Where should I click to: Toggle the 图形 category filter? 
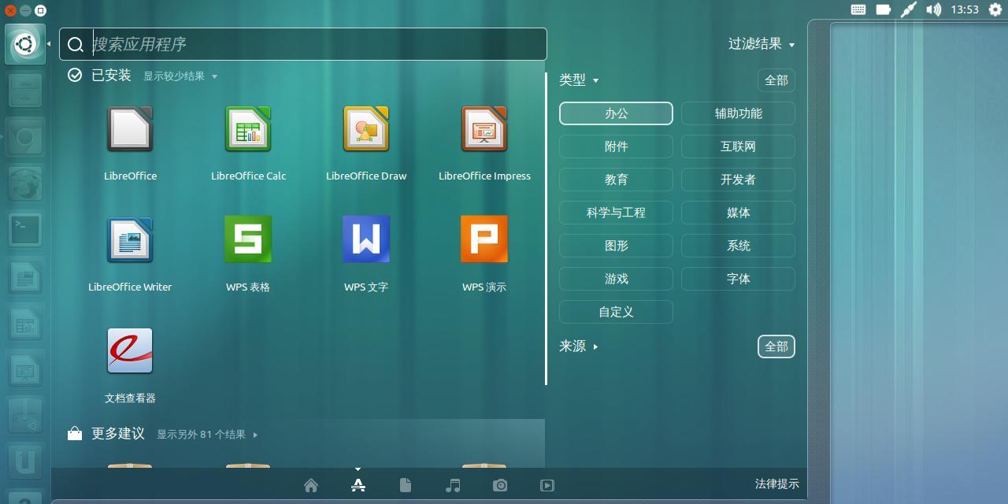coord(616,246)
